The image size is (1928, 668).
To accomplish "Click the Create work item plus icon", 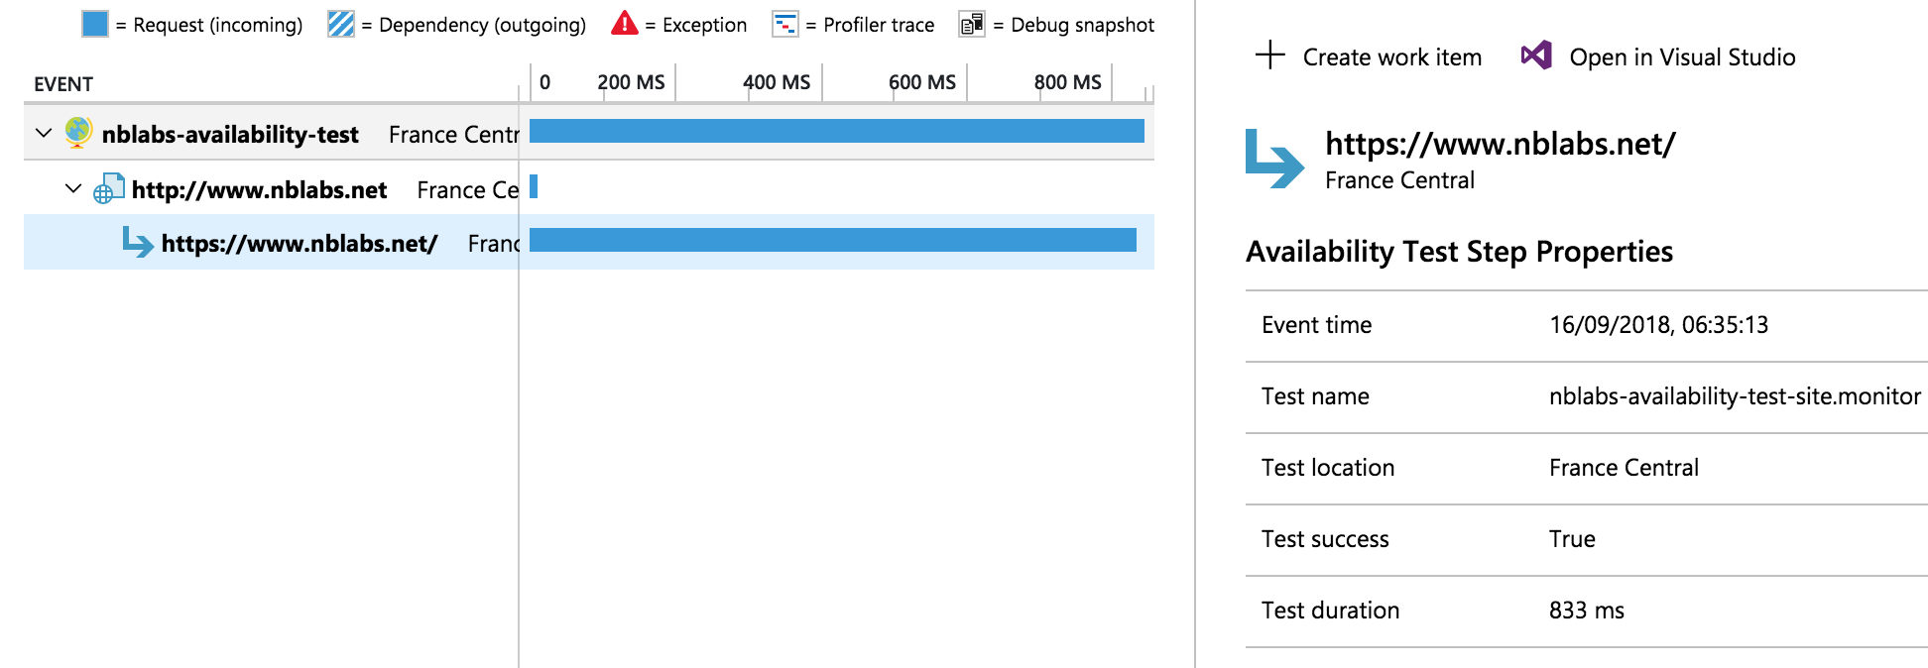I will 1269,56.
